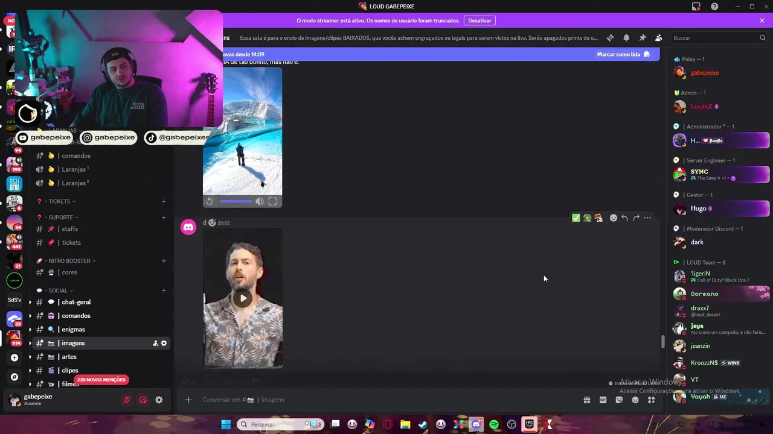Image resolution: width=773 pixels, height=434 pixels.
Task: Replay the ice cave video
Action: [210, 201]
